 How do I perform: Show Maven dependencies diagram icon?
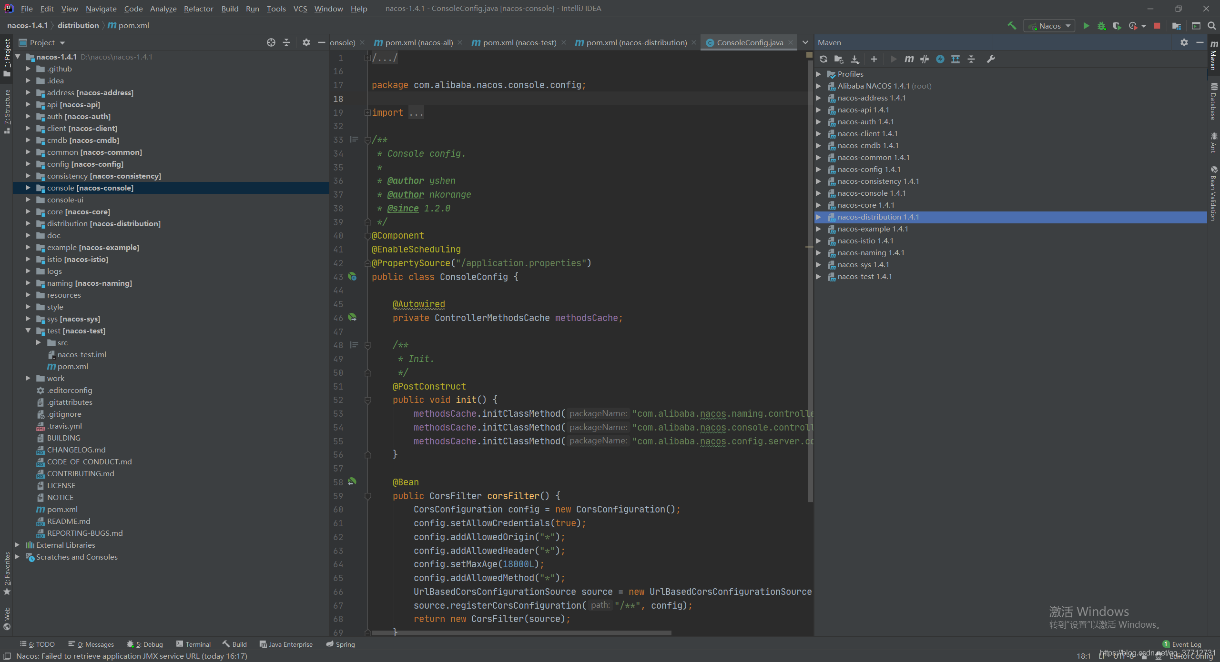pos(956,59)
